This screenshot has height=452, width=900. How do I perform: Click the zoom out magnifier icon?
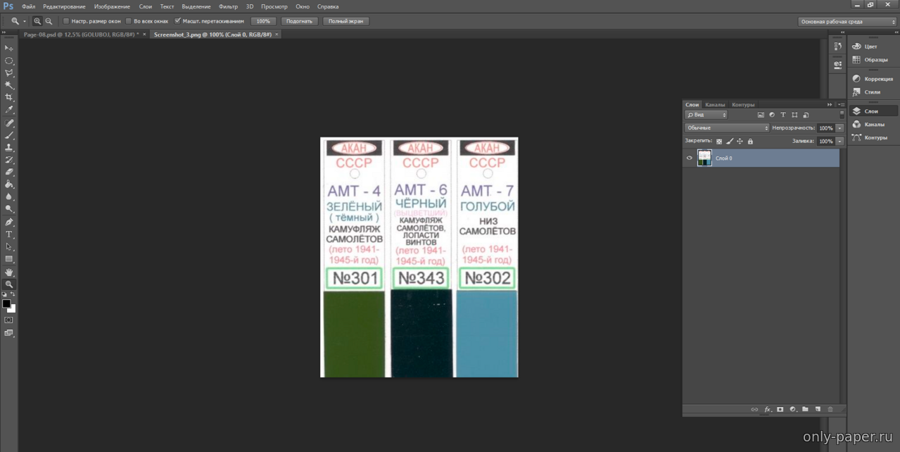coord(49,21)
